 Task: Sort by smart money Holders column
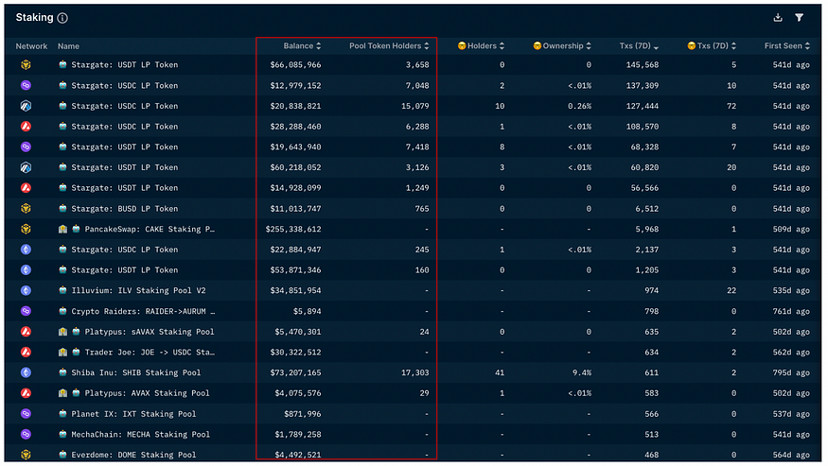click(481, 46)
